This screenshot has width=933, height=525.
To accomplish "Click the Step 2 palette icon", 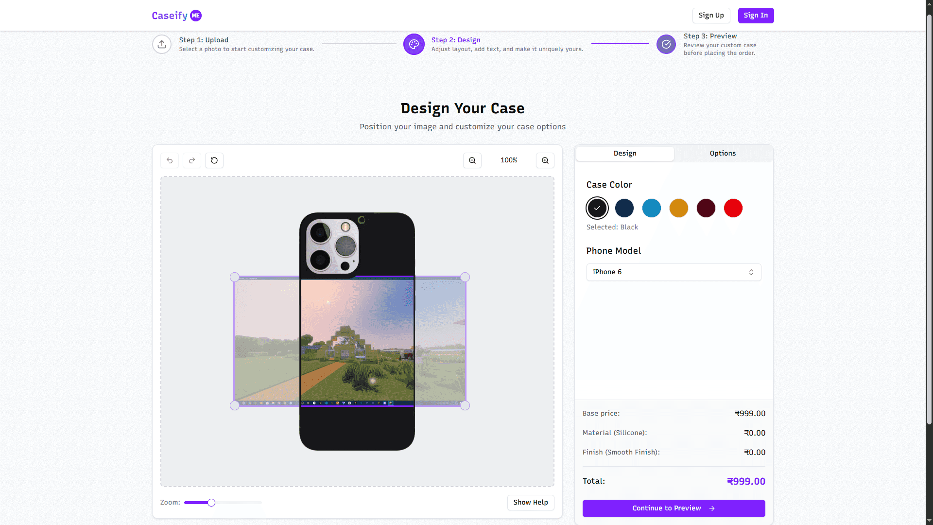I will (x=414, y=44).
